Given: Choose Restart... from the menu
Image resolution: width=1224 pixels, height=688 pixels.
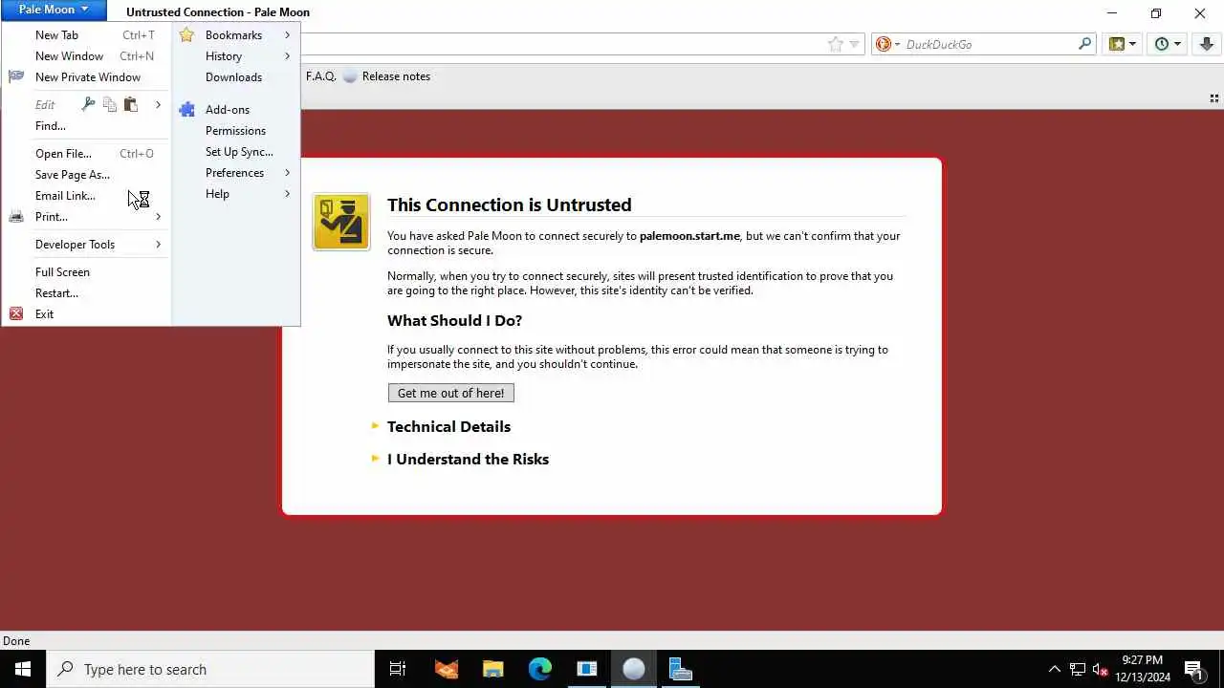Looking at the screenshot, I should [87, 293].
